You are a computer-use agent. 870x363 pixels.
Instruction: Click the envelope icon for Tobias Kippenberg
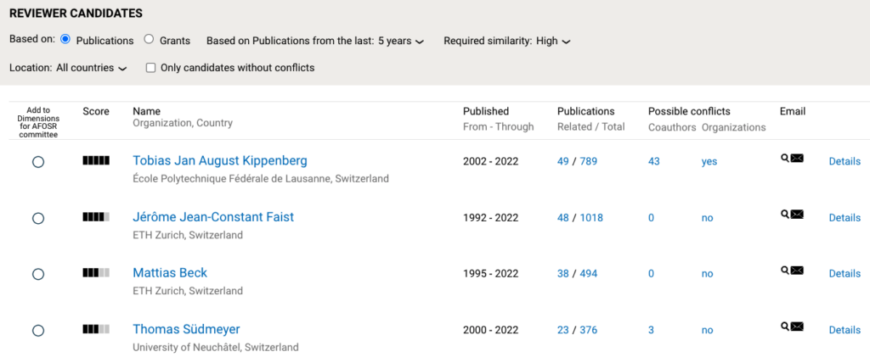tap(797, 158)
